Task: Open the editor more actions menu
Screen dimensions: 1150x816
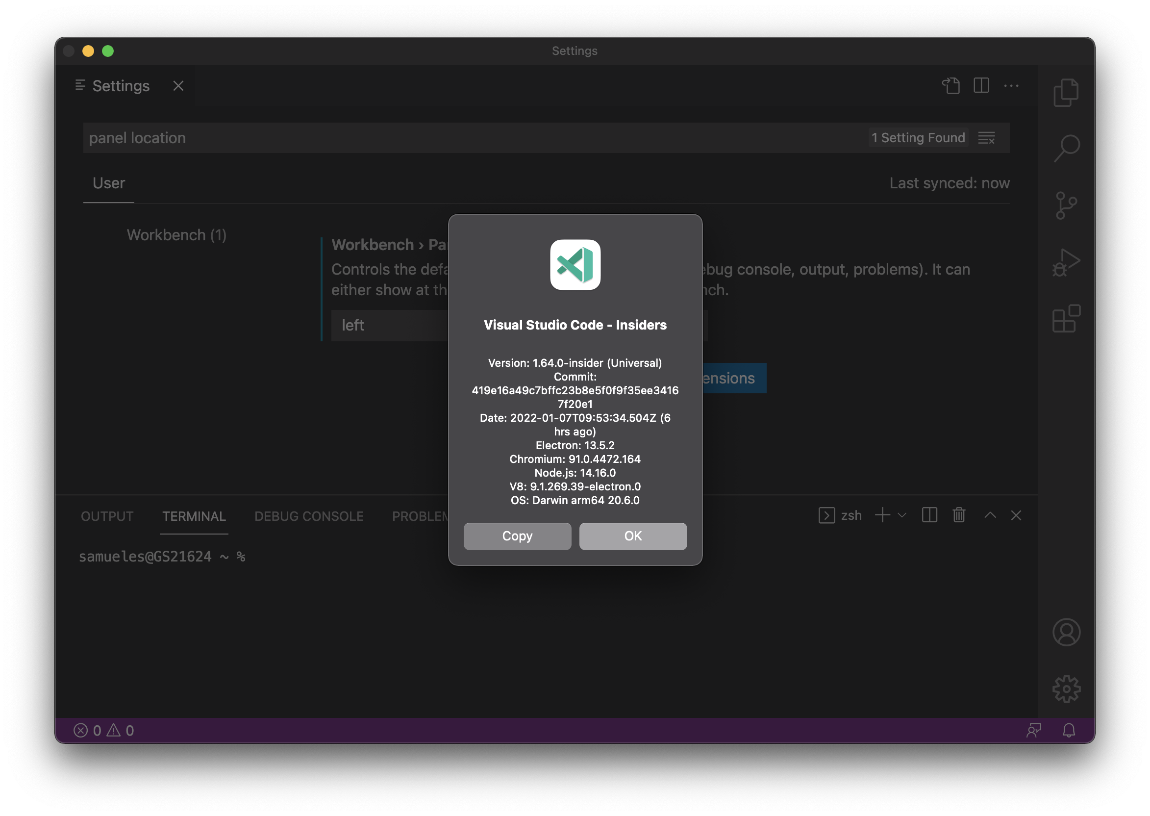Action: pos(1011,85)
